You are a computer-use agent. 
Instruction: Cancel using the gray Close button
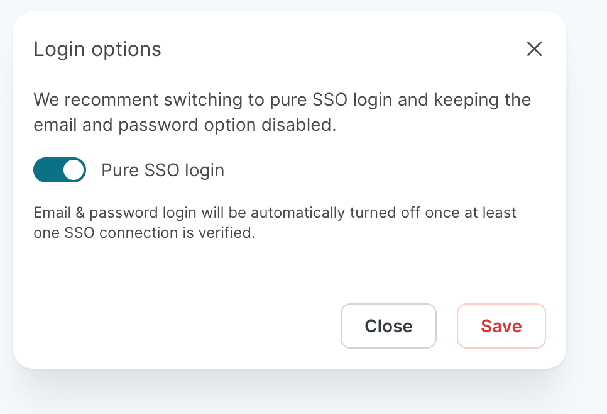click(x=388, y=326)
